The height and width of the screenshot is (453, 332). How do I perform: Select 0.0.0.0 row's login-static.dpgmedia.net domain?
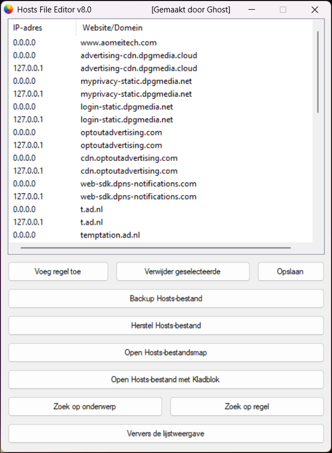127,107
